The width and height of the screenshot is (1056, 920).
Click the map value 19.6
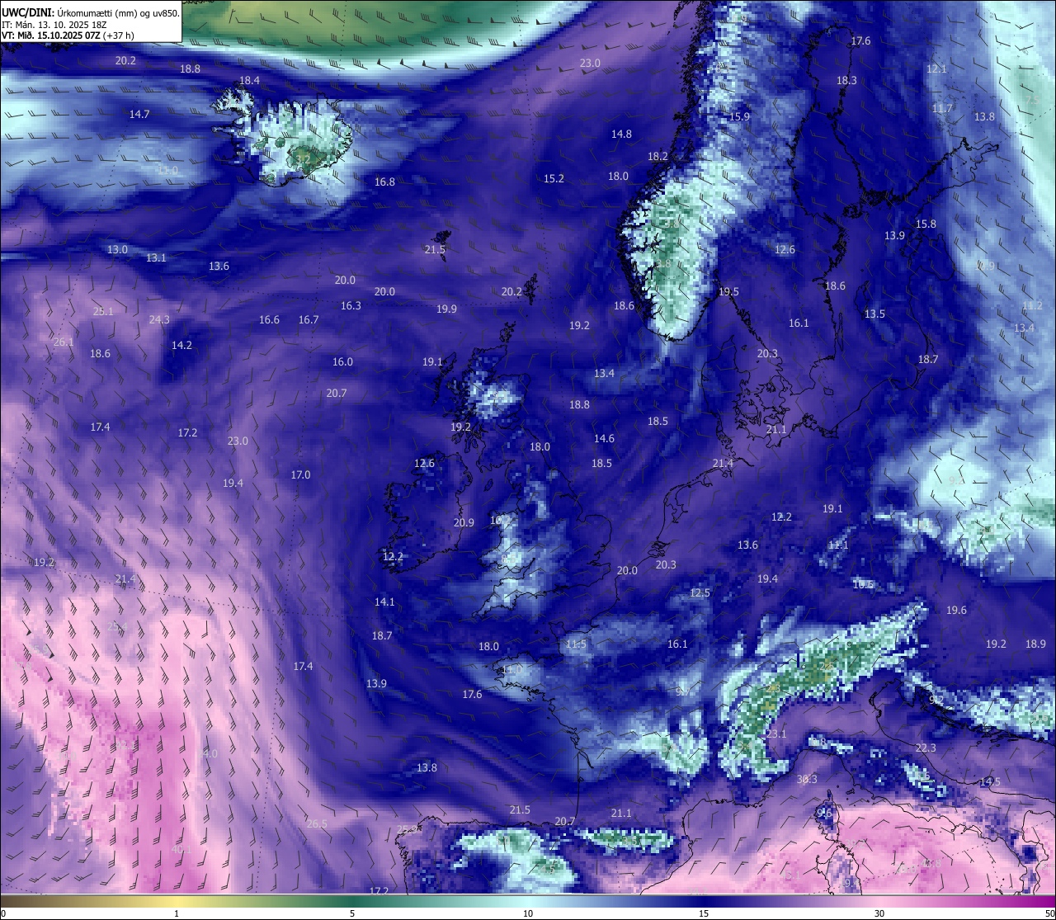click(956, 610)
